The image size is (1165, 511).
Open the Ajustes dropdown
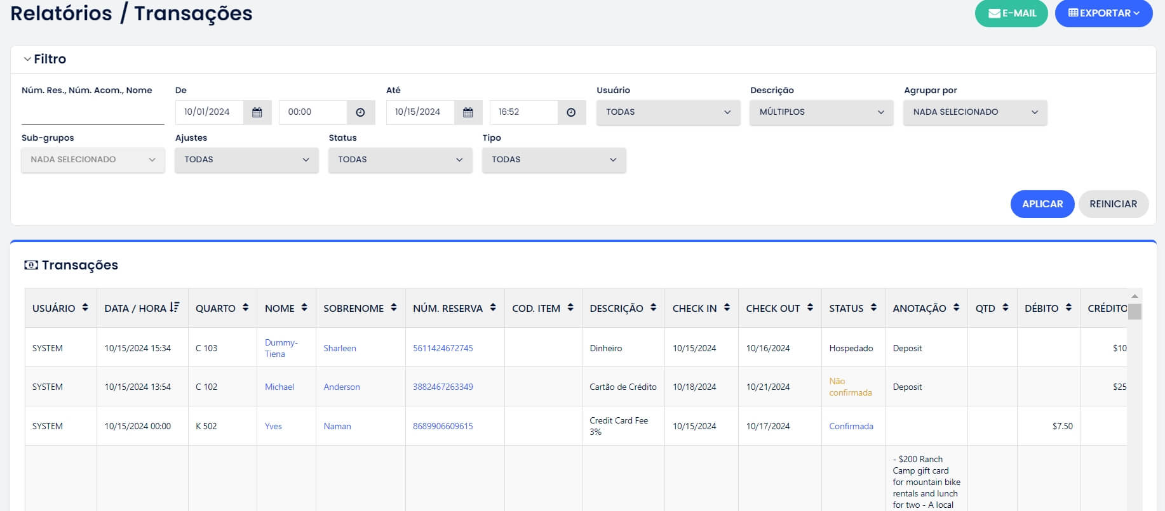246,160
